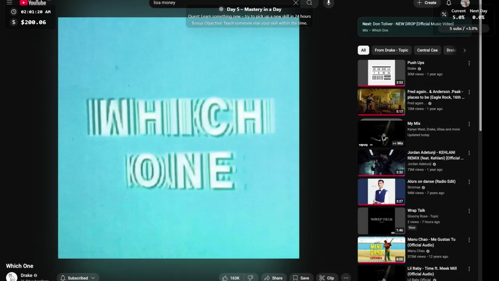
Task: Play Manu Chao Me Gustas Tu thumbnail
Action: (x=381, y=249)
